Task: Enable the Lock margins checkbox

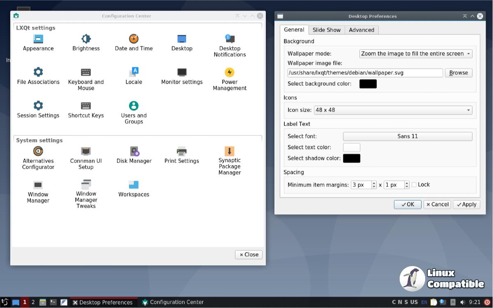Action: tap(414, 185)
